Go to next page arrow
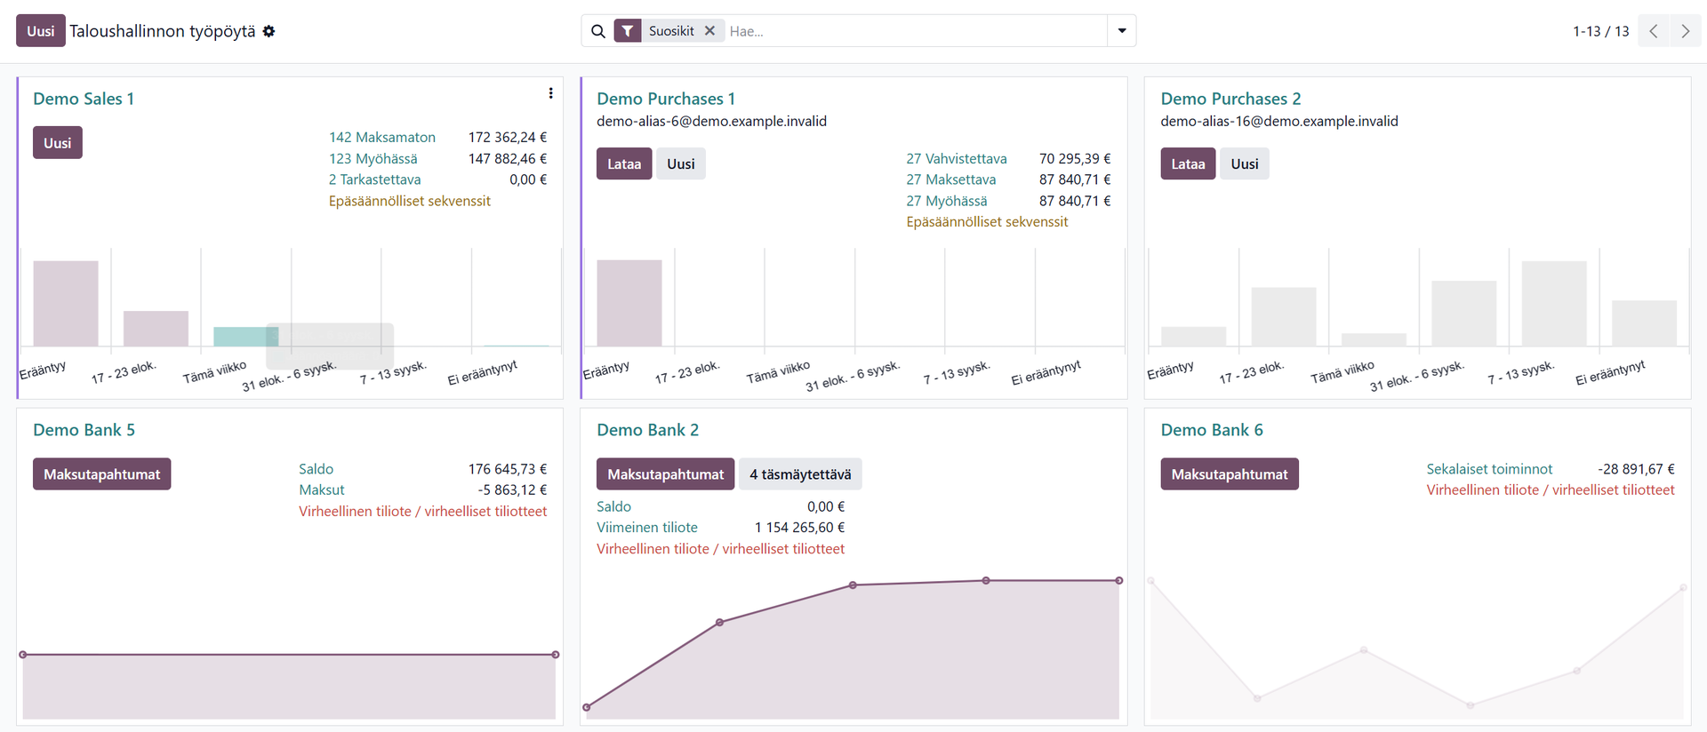This screenshot has width=1707, height=732. 1686,31
